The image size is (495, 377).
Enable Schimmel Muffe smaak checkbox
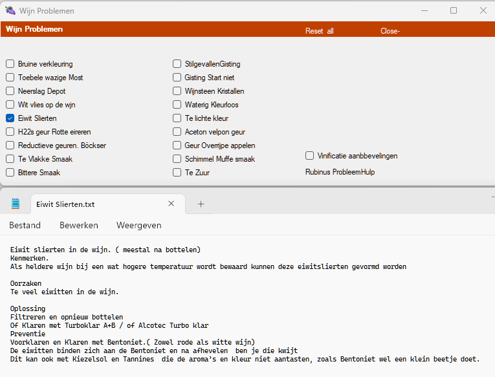[177, 159]
